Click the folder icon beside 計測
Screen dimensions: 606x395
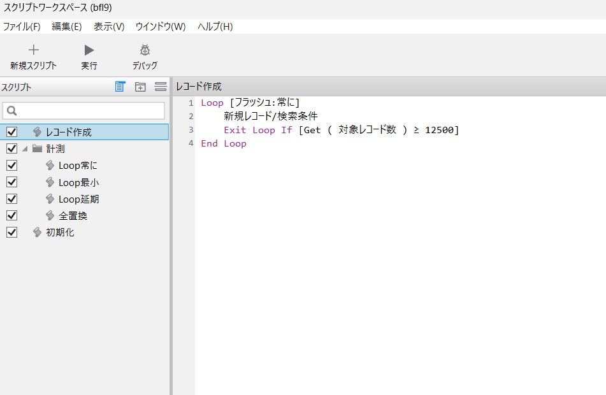click(37, 148)
